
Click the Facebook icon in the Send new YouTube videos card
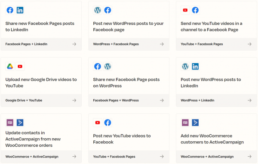(x=195, y=10)
